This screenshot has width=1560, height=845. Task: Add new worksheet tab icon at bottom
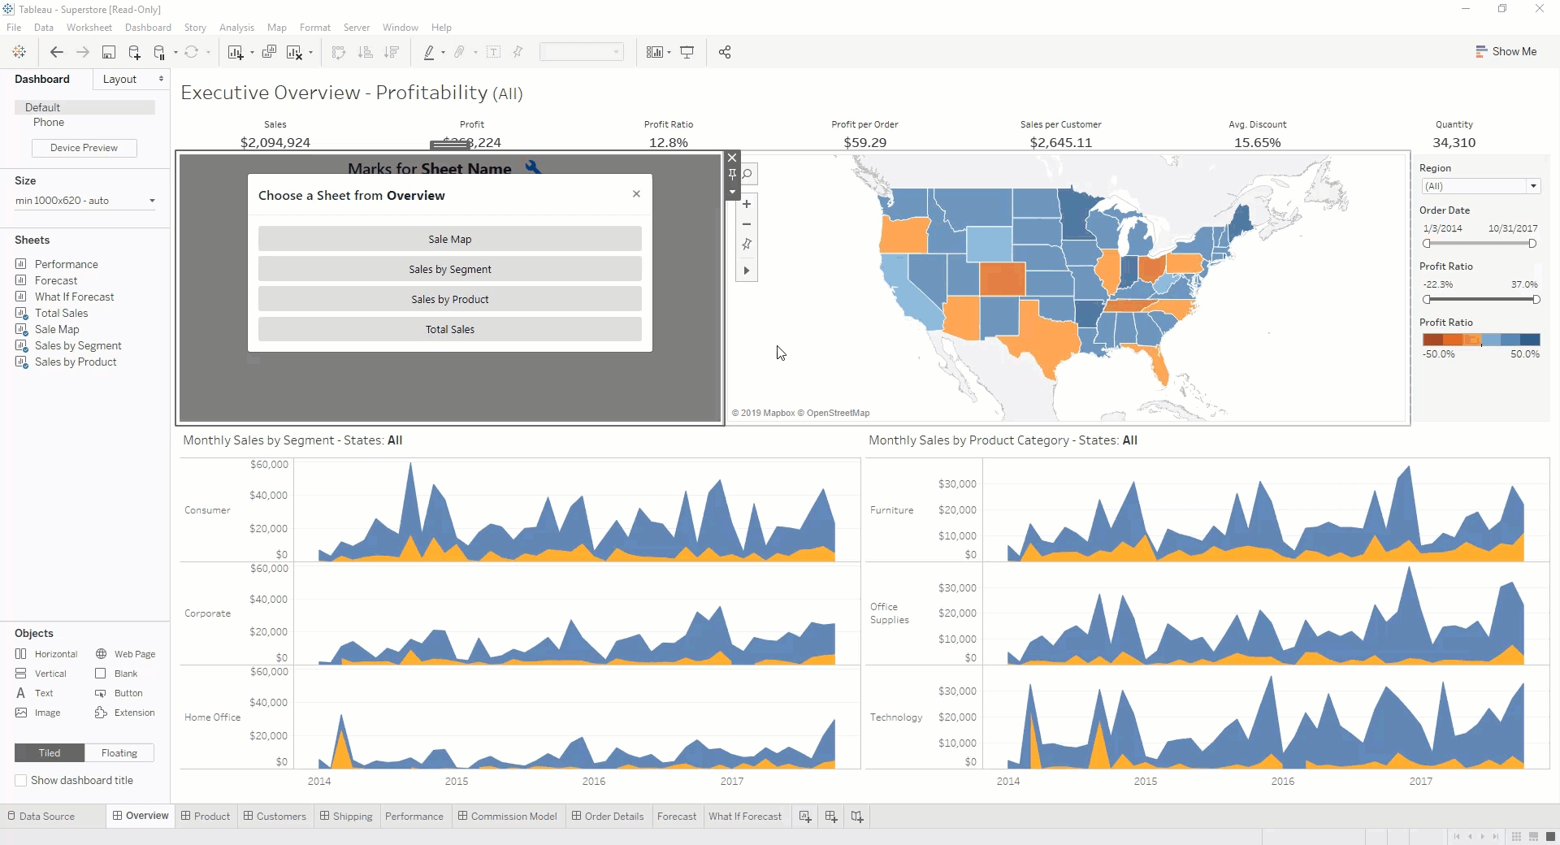pos(805,816)
